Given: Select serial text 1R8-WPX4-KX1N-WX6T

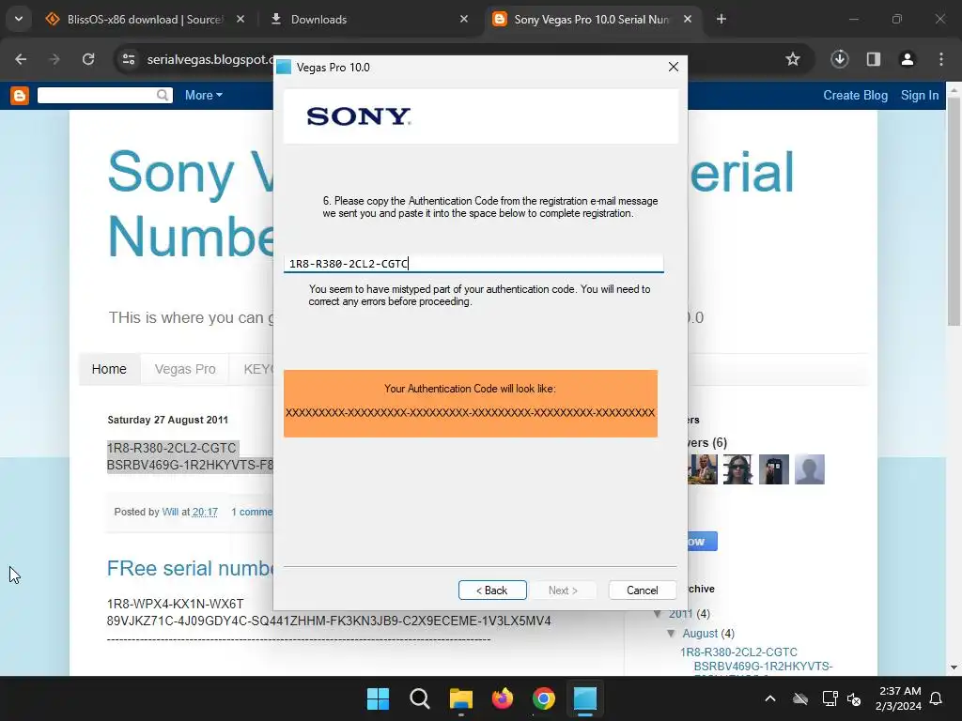Looking at the screenshot, I should [175, 604].
